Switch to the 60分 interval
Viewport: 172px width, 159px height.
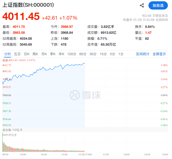pos(83,54)
